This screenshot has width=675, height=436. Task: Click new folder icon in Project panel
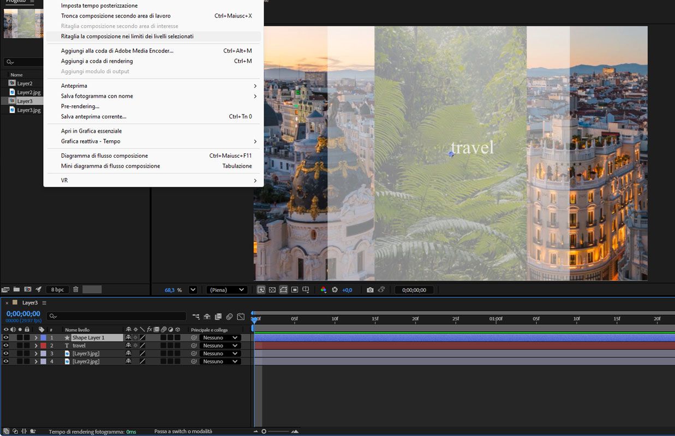pos(17,289)
